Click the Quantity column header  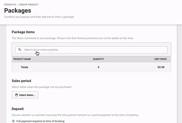pyautogui.click(x=98, y=59)
